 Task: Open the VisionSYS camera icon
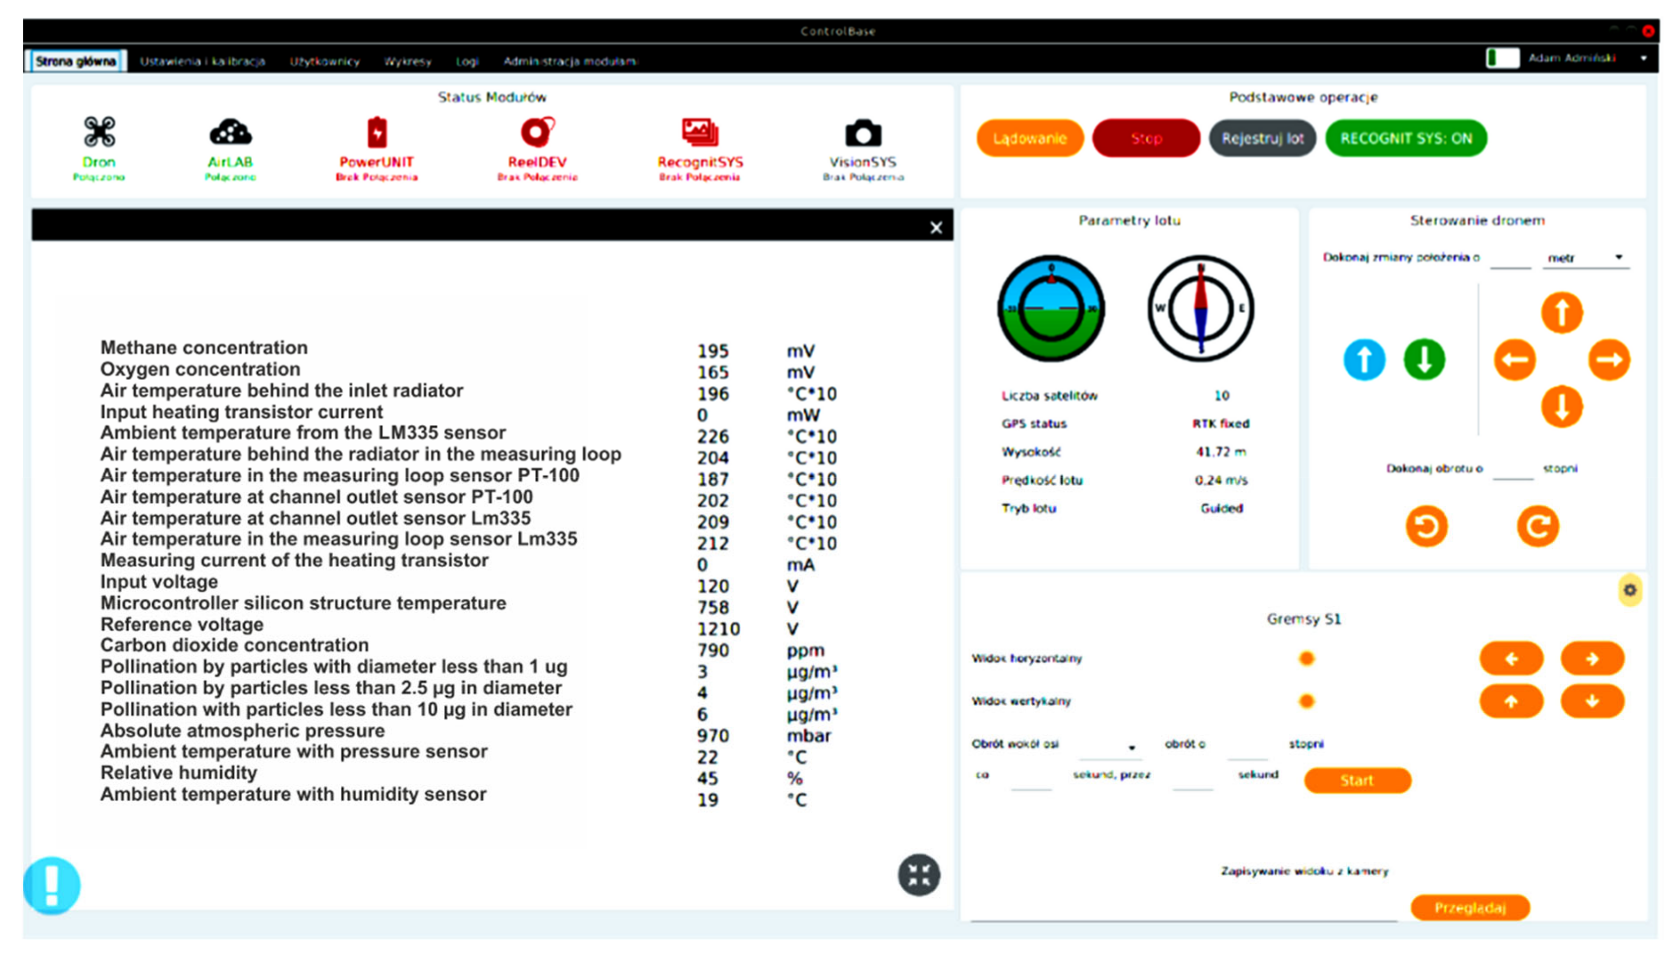click(x=863, y=133)
